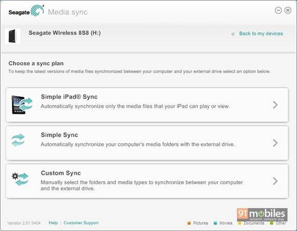This screenshot has width=297, height=231.
Task: Click the green Other legend swatch
Action: point(271,223)
